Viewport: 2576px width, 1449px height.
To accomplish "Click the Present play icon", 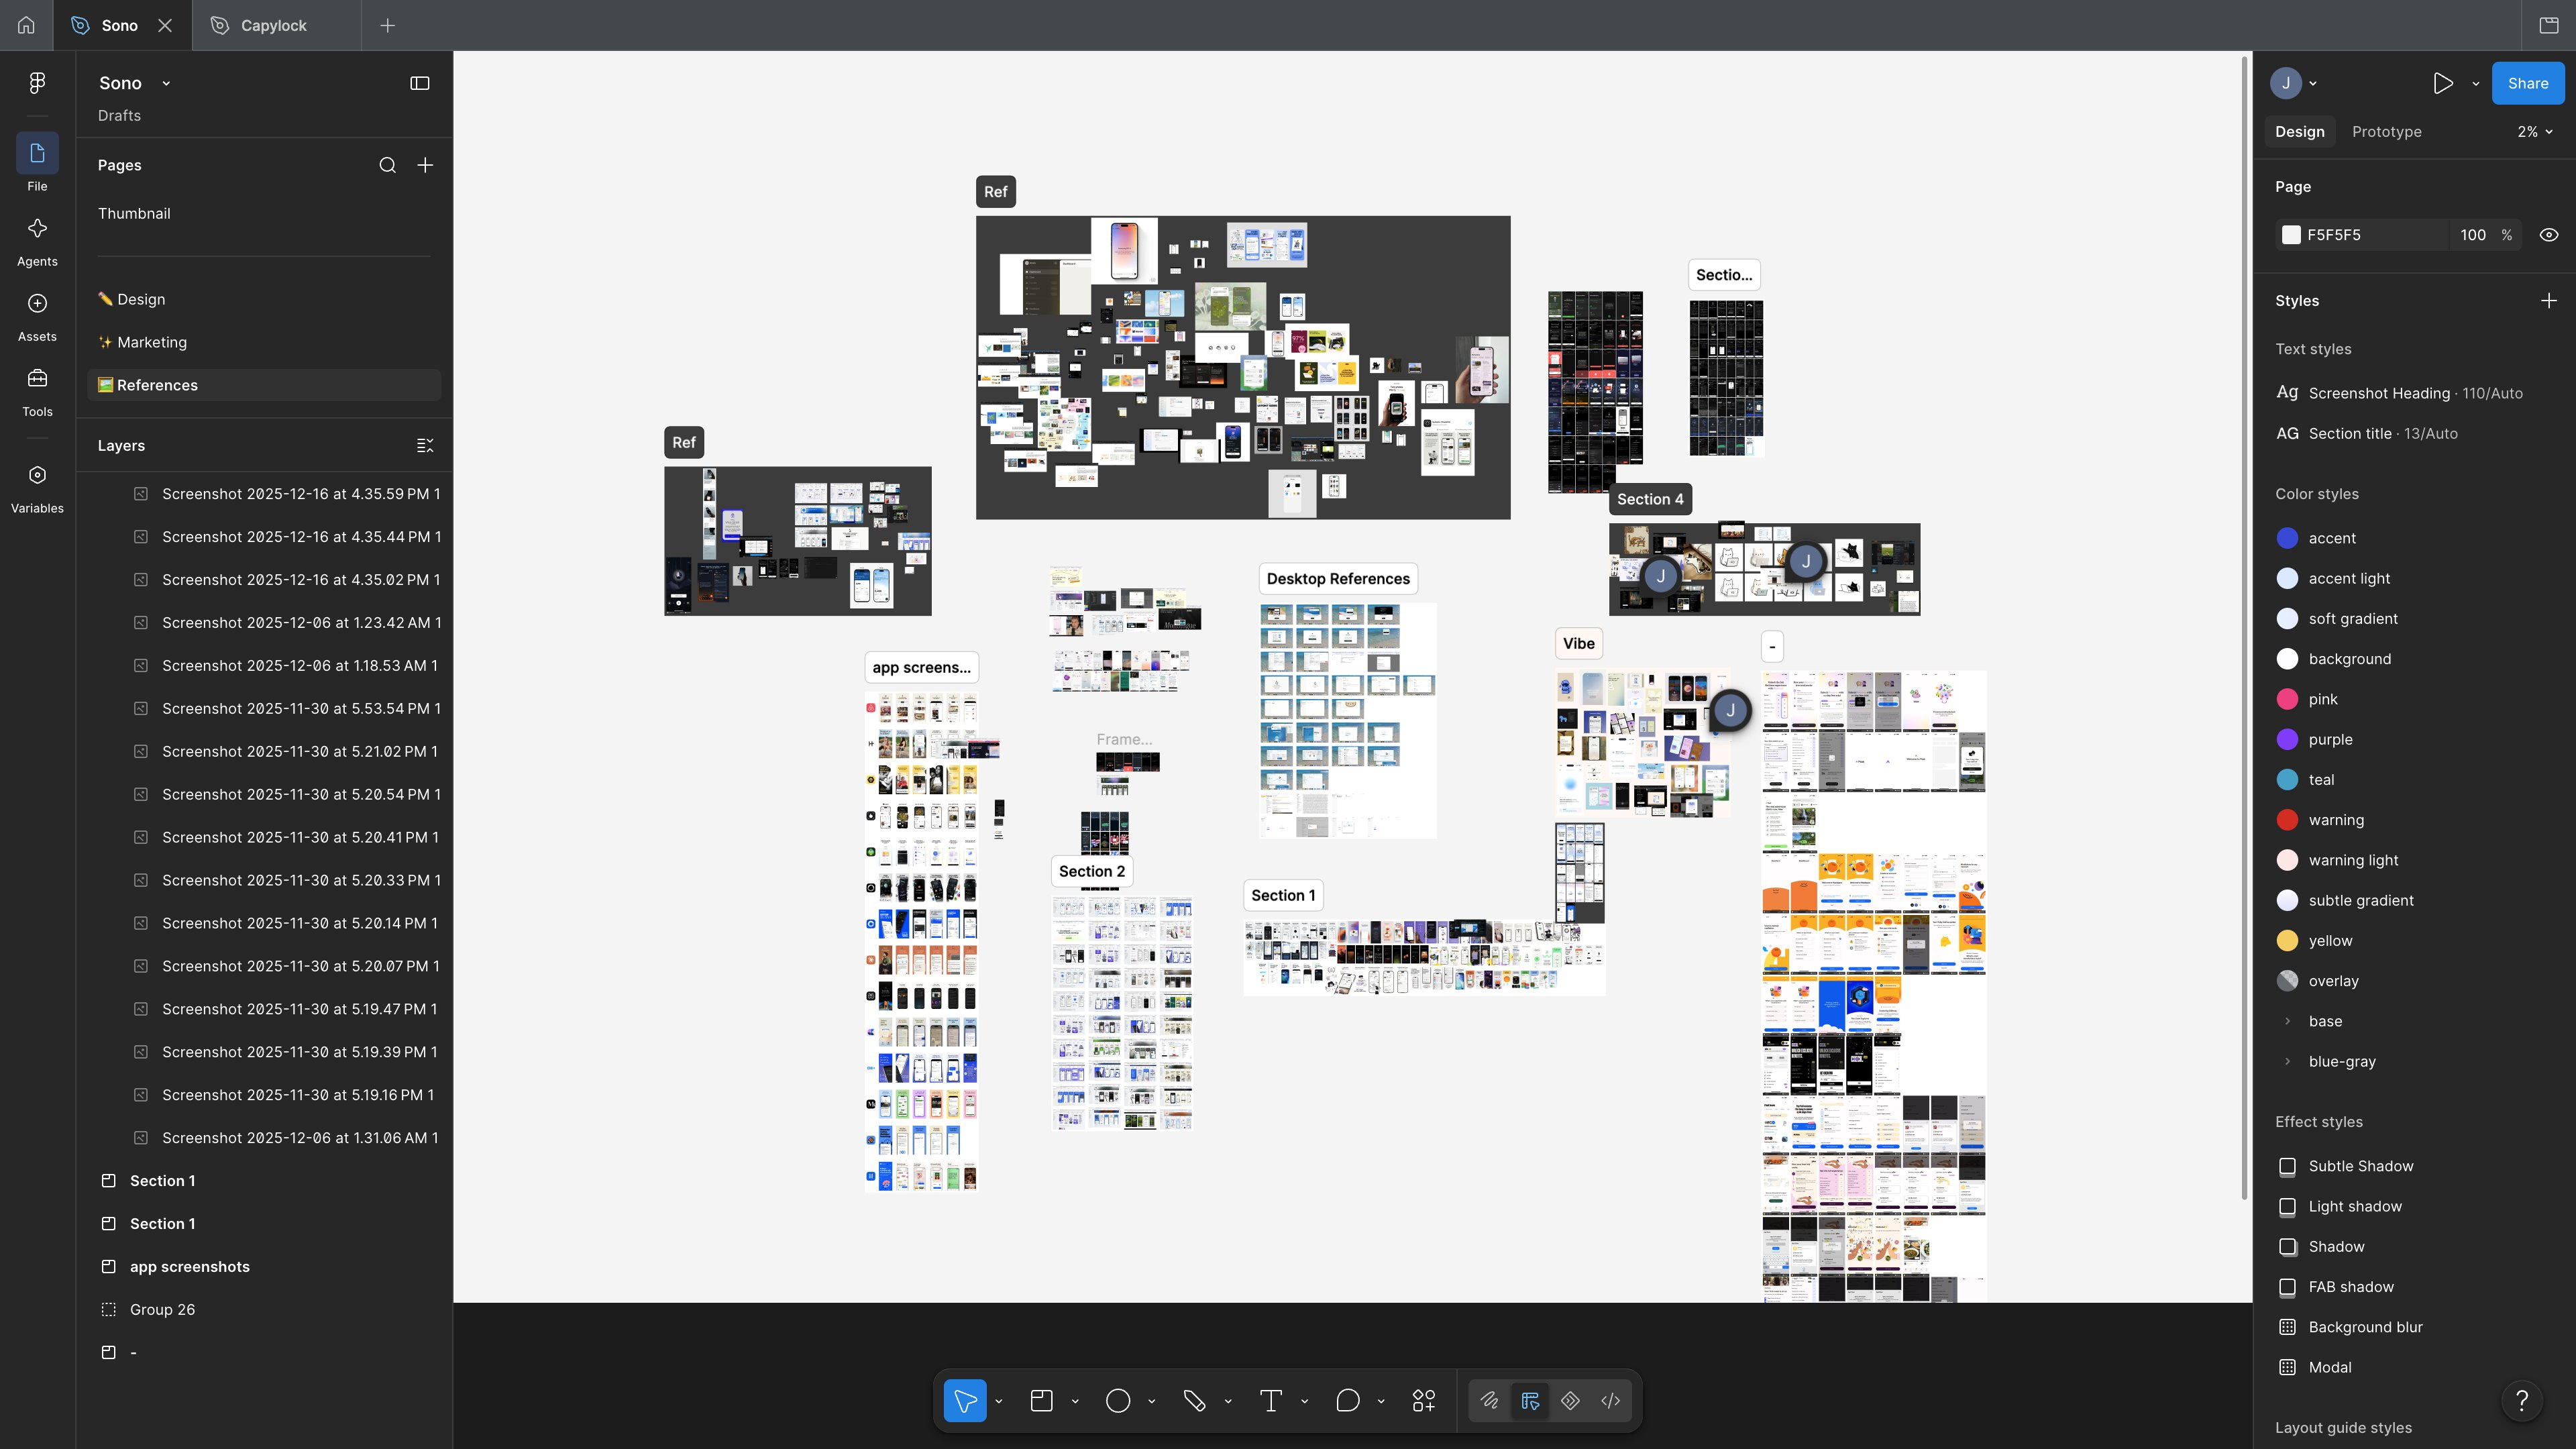I will point(2443,83).
